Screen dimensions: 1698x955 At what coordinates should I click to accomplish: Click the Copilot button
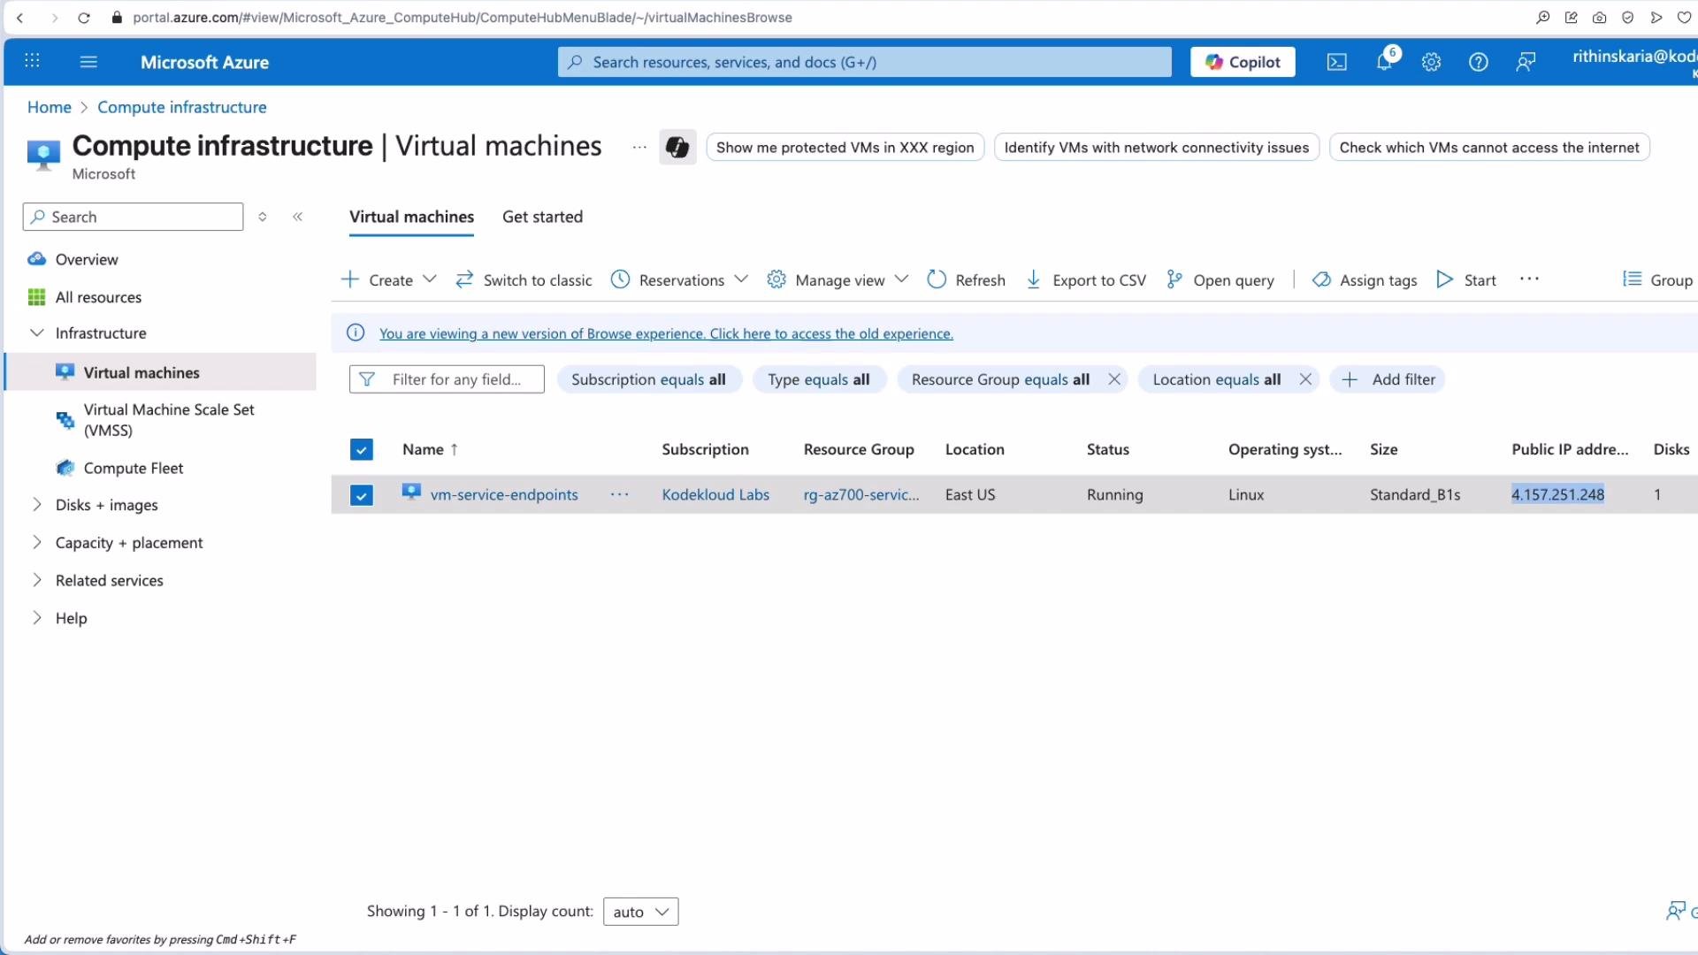[1243, 62]
